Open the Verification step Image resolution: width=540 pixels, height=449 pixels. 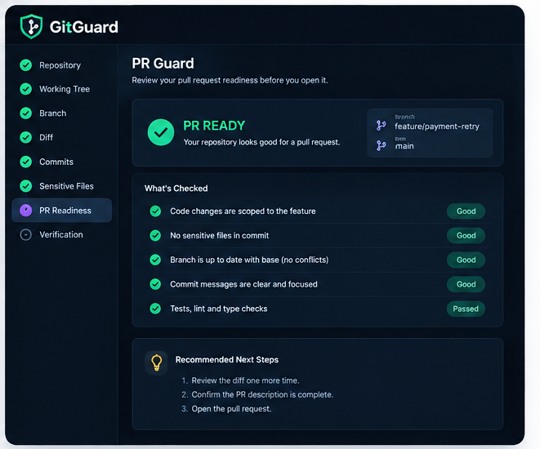[x=62, y=234]
